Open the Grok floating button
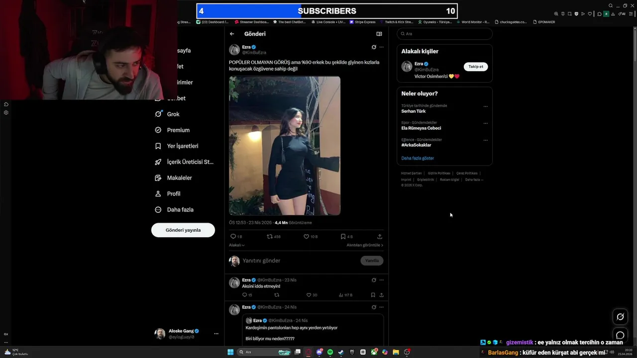This screenshot has height=358, width=637. 620,317
